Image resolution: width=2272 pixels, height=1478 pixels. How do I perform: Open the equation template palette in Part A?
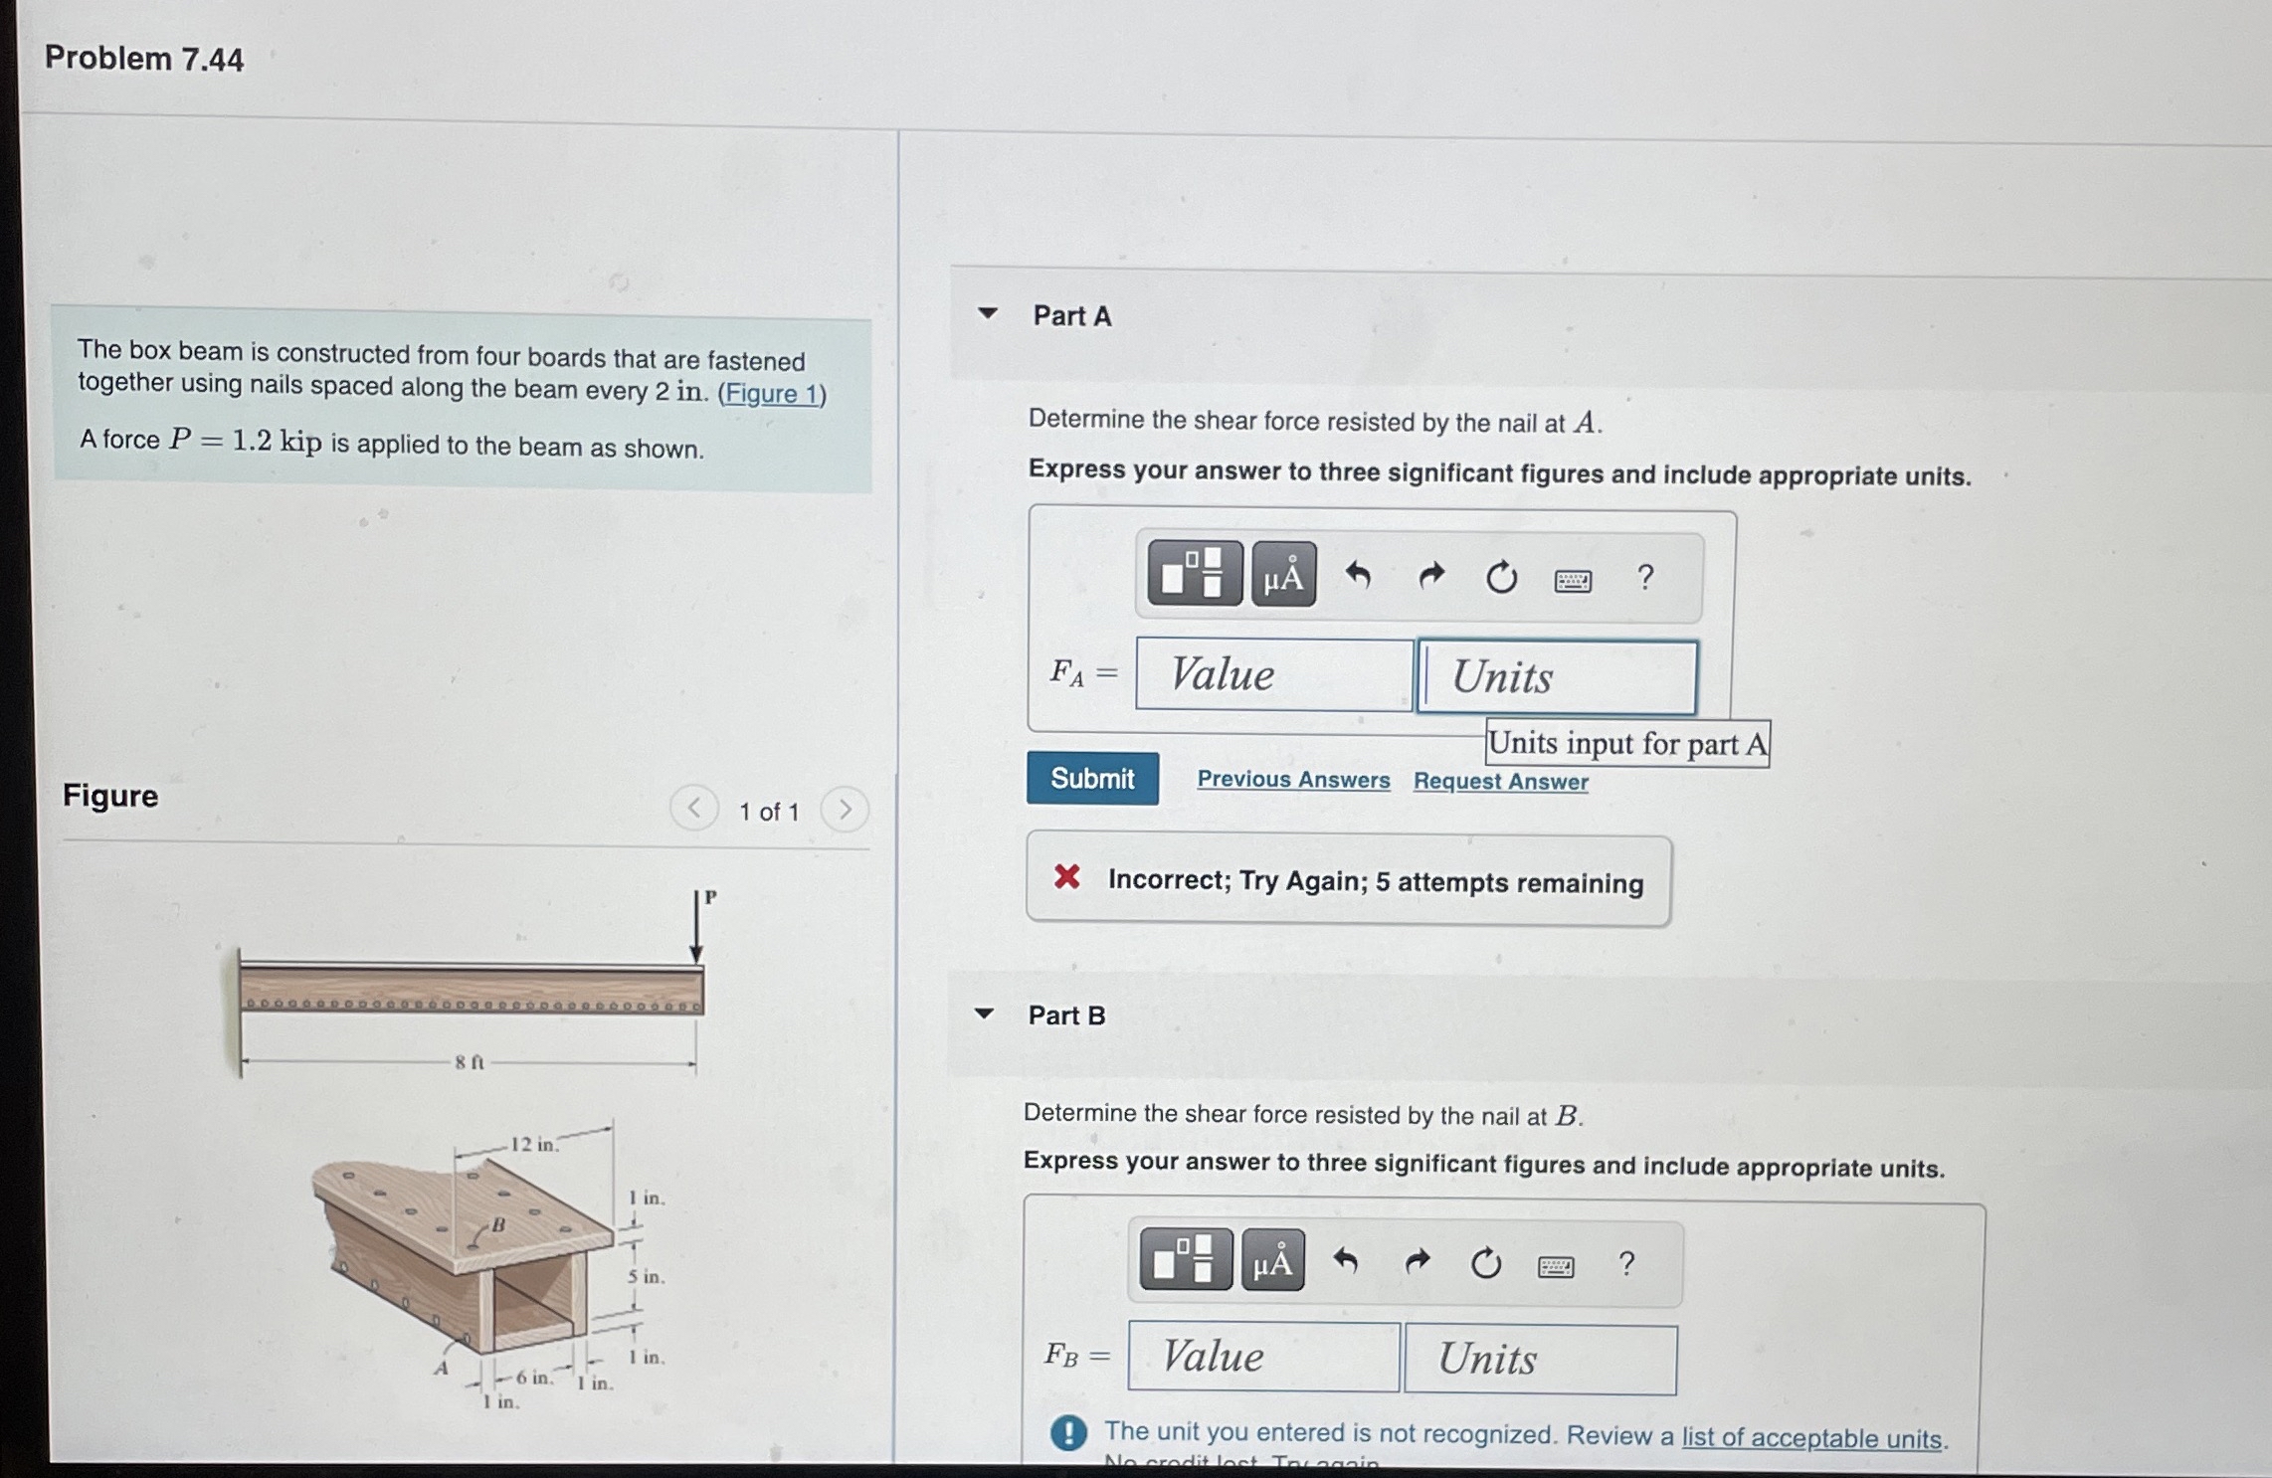click(1193, 575)
